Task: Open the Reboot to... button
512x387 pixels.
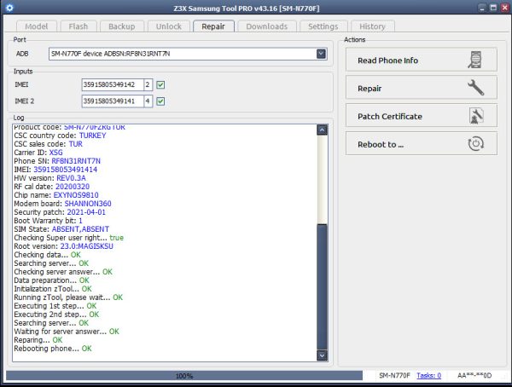Action: [422, 144]
